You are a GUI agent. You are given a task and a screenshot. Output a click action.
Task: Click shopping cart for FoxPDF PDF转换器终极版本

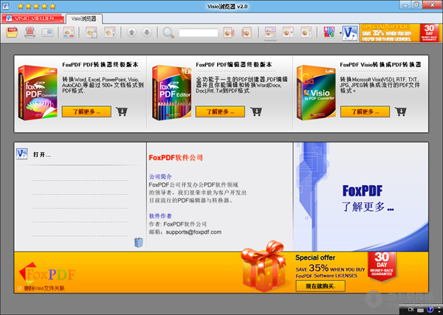122,111
